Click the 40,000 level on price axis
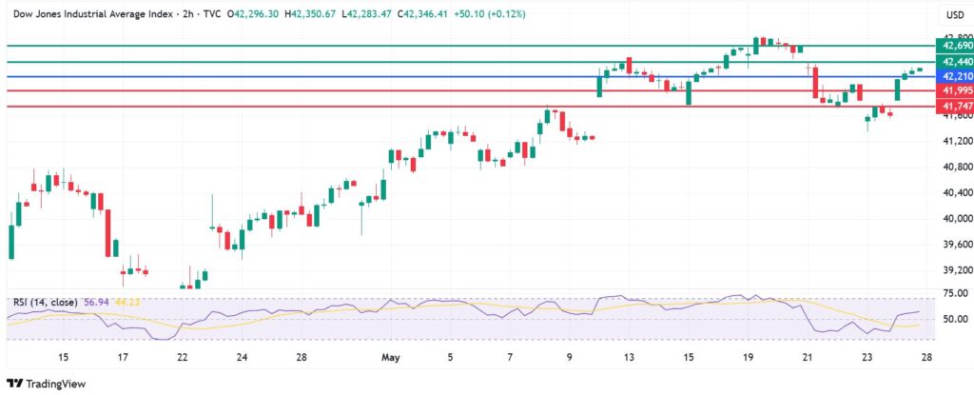 [x=954, y=218]
